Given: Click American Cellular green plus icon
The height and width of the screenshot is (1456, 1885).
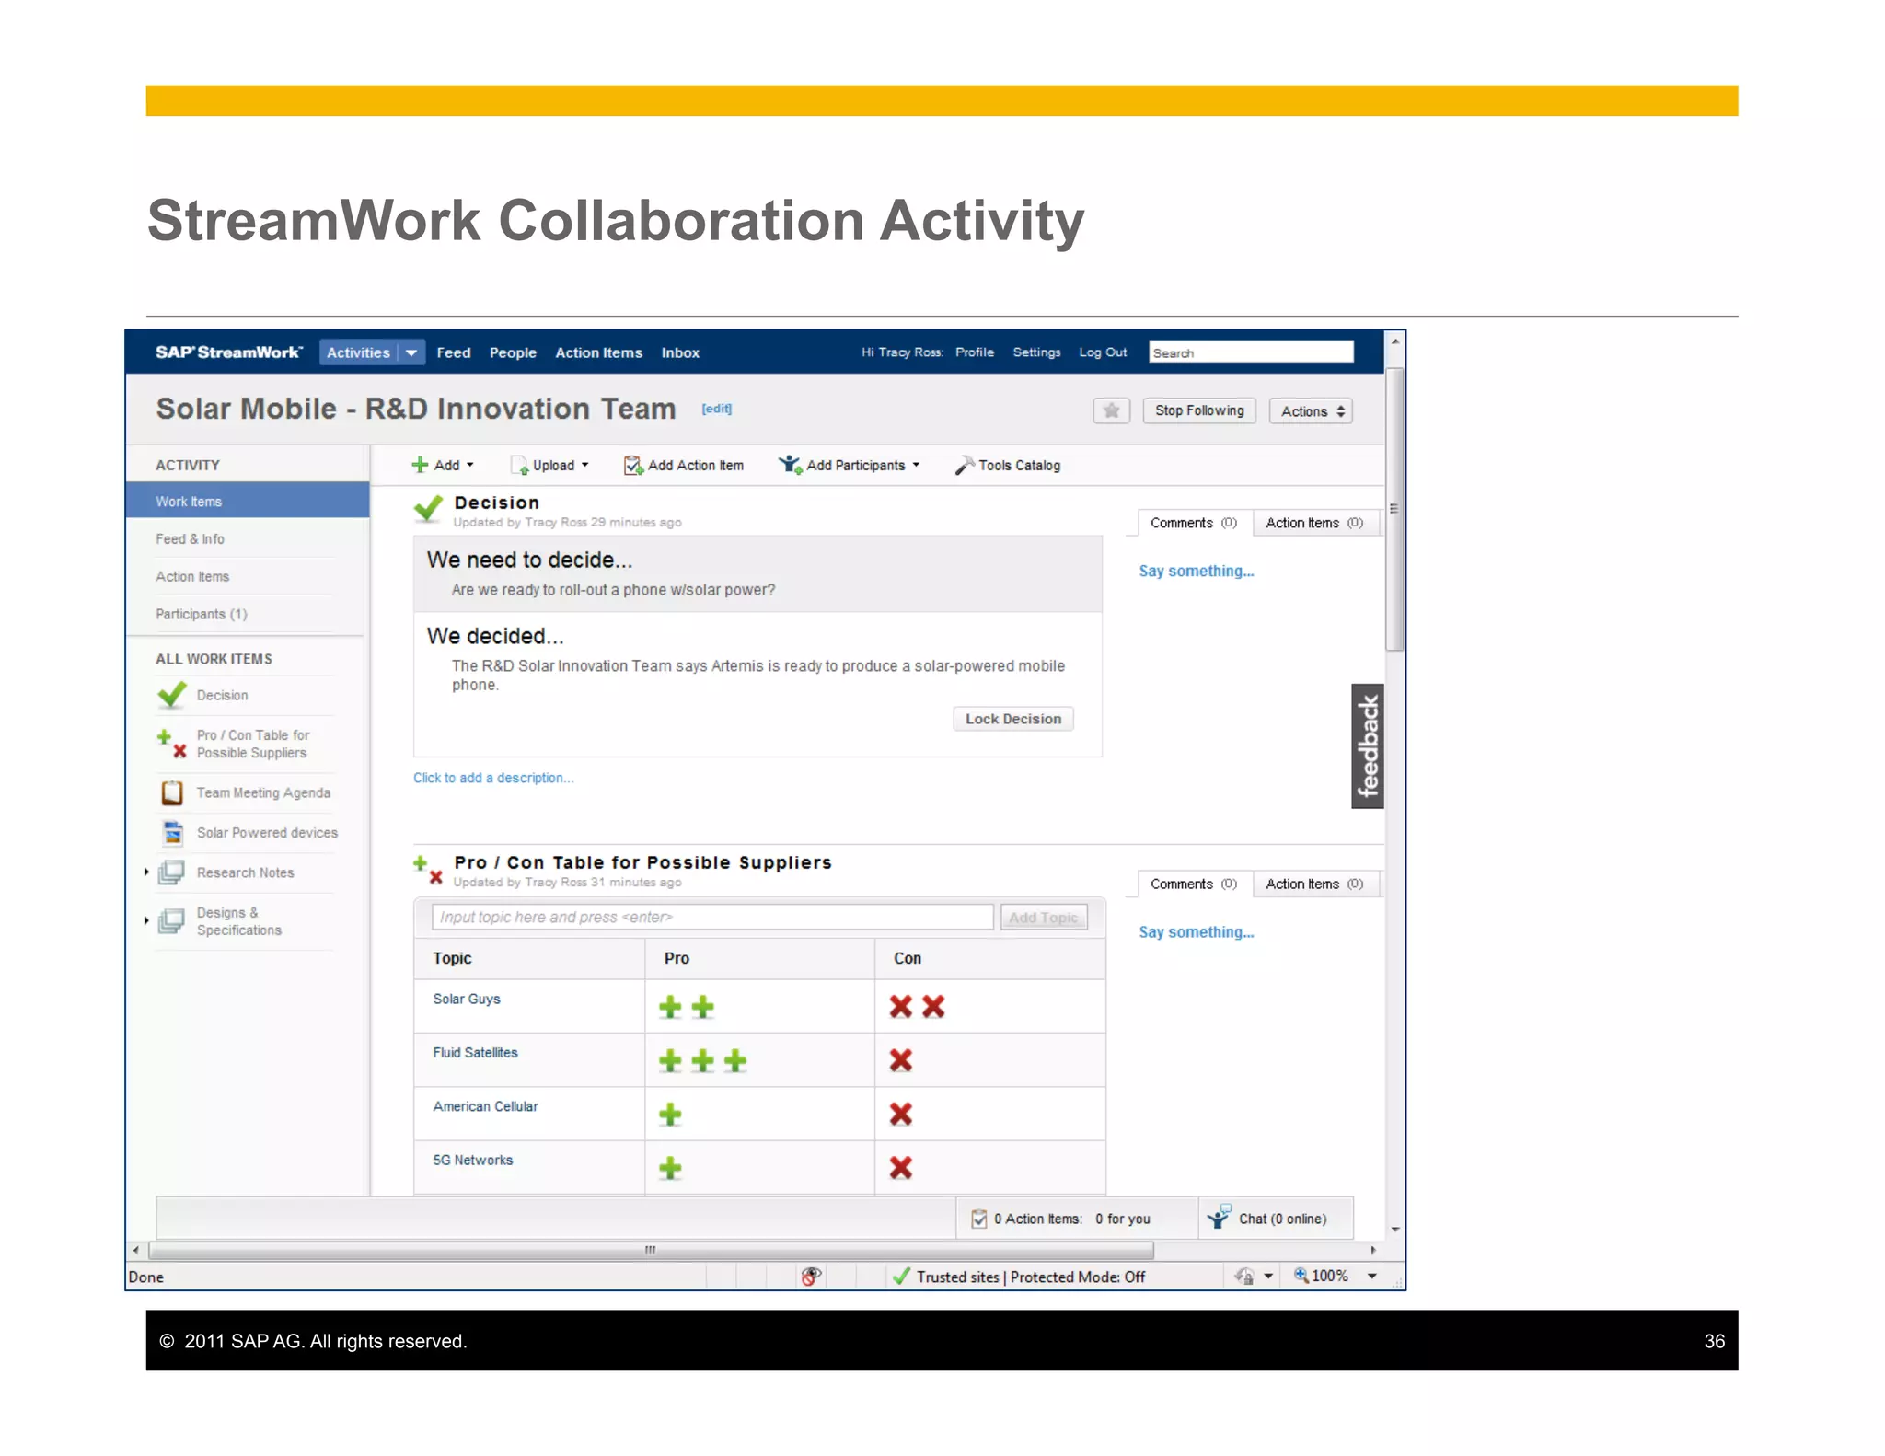Looking at the screenshot, I should click(670, 1115).
